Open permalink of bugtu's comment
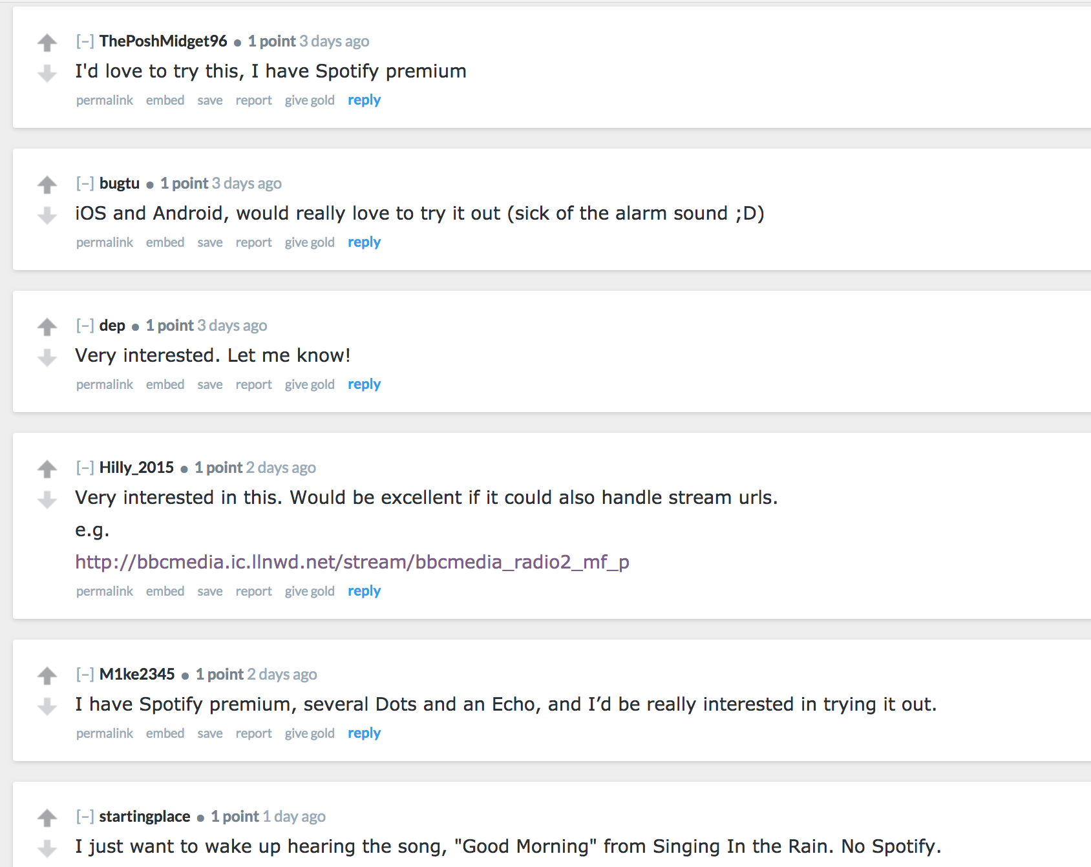The width and height of the screenshot is (1091, 867). coord(105,242)
